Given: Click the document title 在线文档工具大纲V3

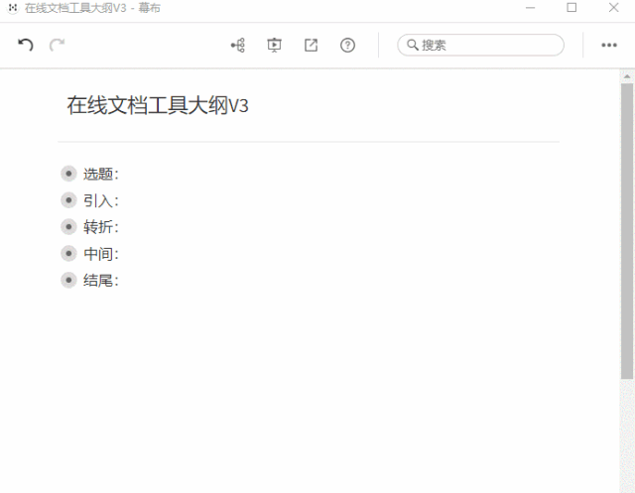Looking at the screenshot, I should coord(158,105).
